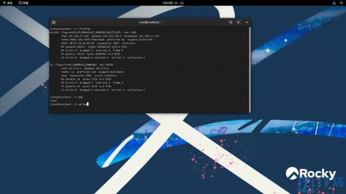Click the 'pwd' command line

coord(66,97)
